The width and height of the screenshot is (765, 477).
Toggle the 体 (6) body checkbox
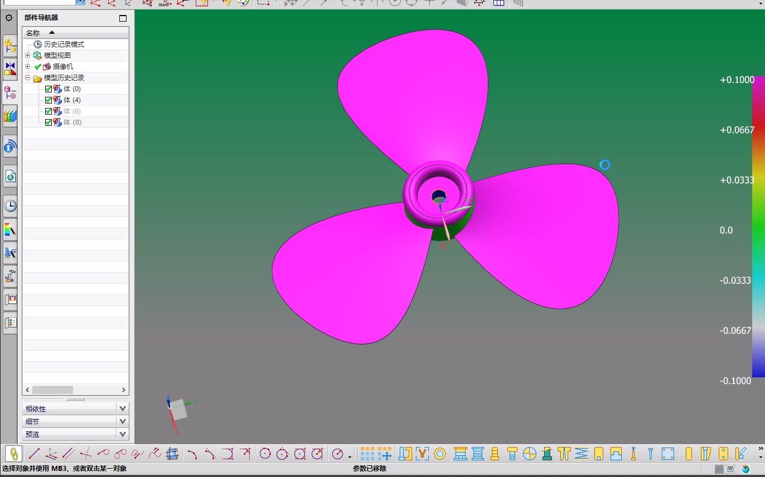[48, 111]
